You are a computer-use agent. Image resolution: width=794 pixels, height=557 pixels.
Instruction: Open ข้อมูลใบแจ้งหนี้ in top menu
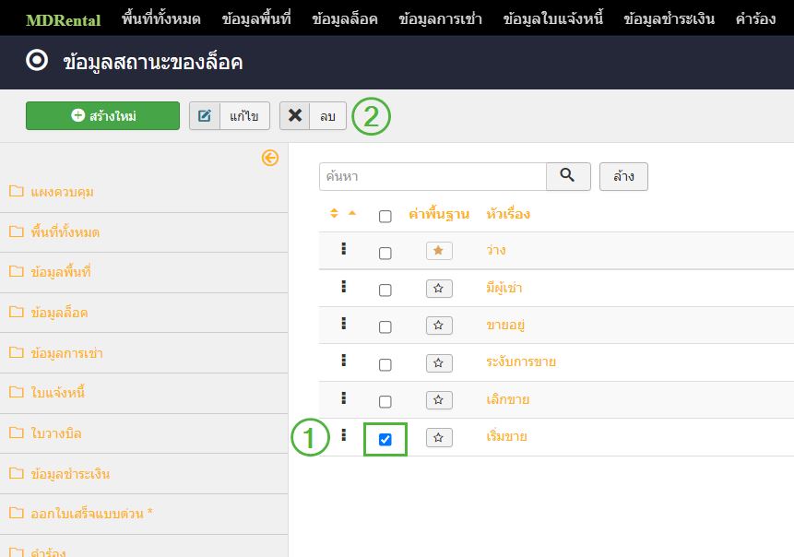(x=553, y=19)
